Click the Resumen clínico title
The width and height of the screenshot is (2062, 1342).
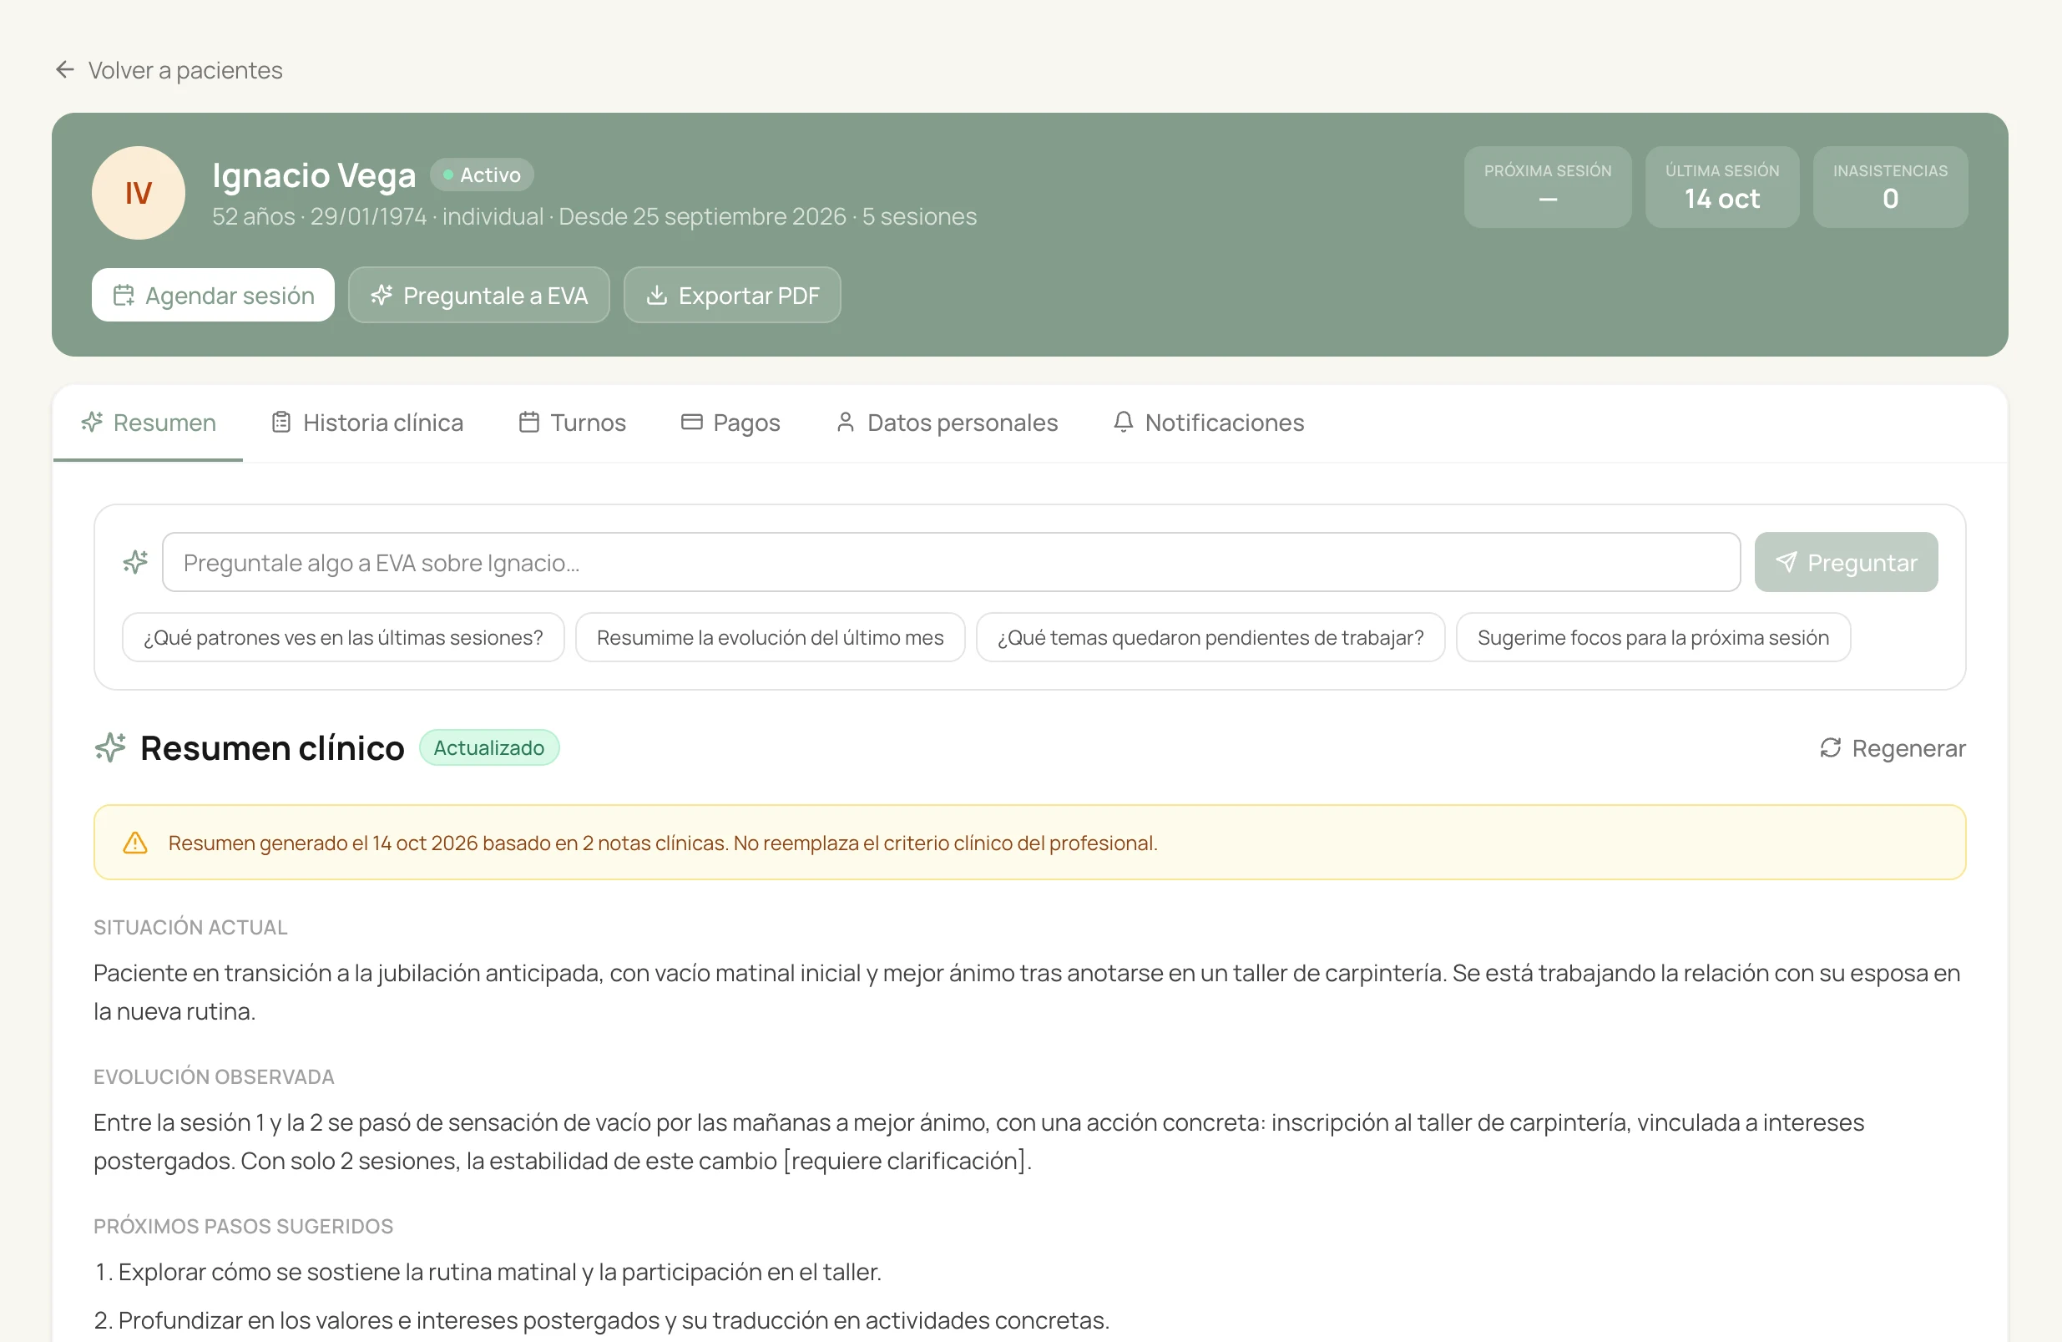(x=272, y=747)
